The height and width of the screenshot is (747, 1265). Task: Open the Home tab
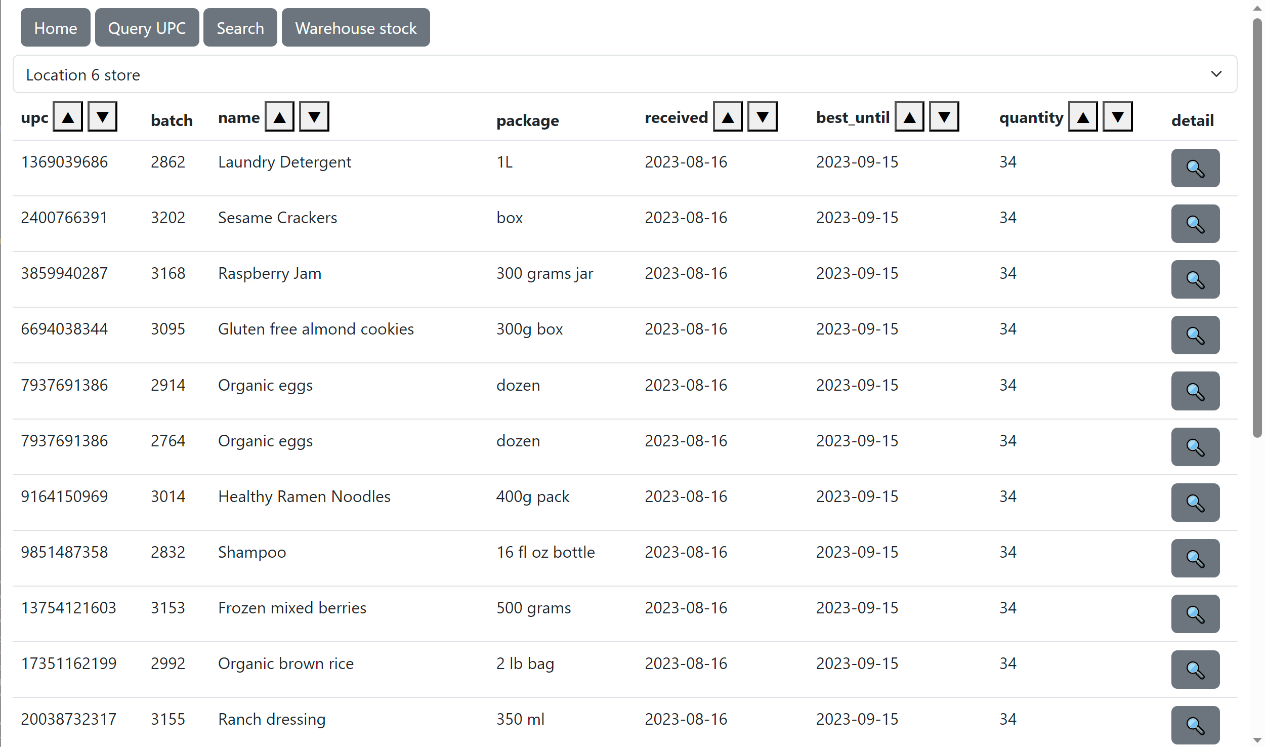[55, 27]
